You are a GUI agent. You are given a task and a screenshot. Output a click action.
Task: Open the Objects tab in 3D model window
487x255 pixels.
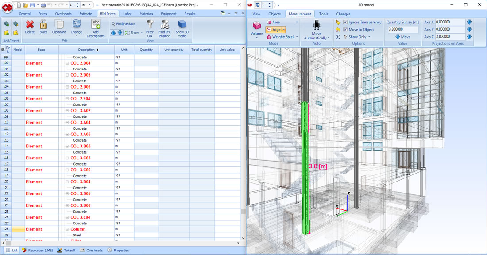pyautogui.click(x=274, y=14)
